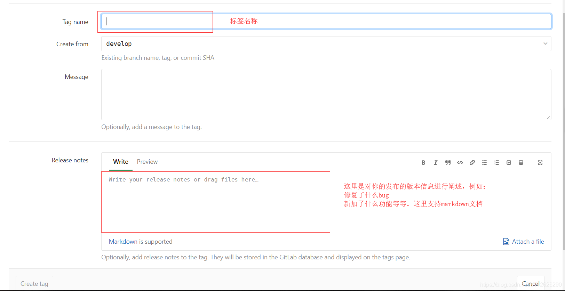This screenshot has height=291, width=565.
Task: Click the 'Existing branch name, tag, or commit SHA' hint
Action: click(158, 58)
